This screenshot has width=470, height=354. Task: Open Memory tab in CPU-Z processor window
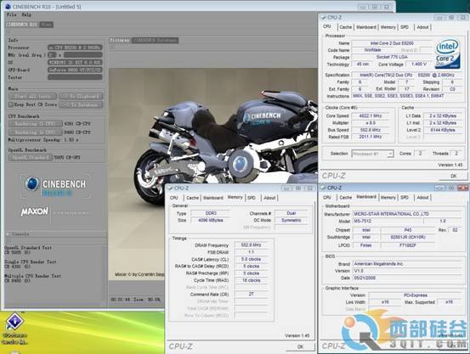tap(388, 27)
